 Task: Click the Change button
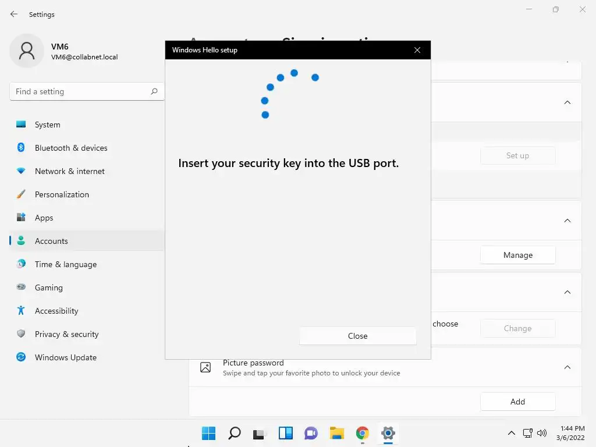tap(517, 328)
